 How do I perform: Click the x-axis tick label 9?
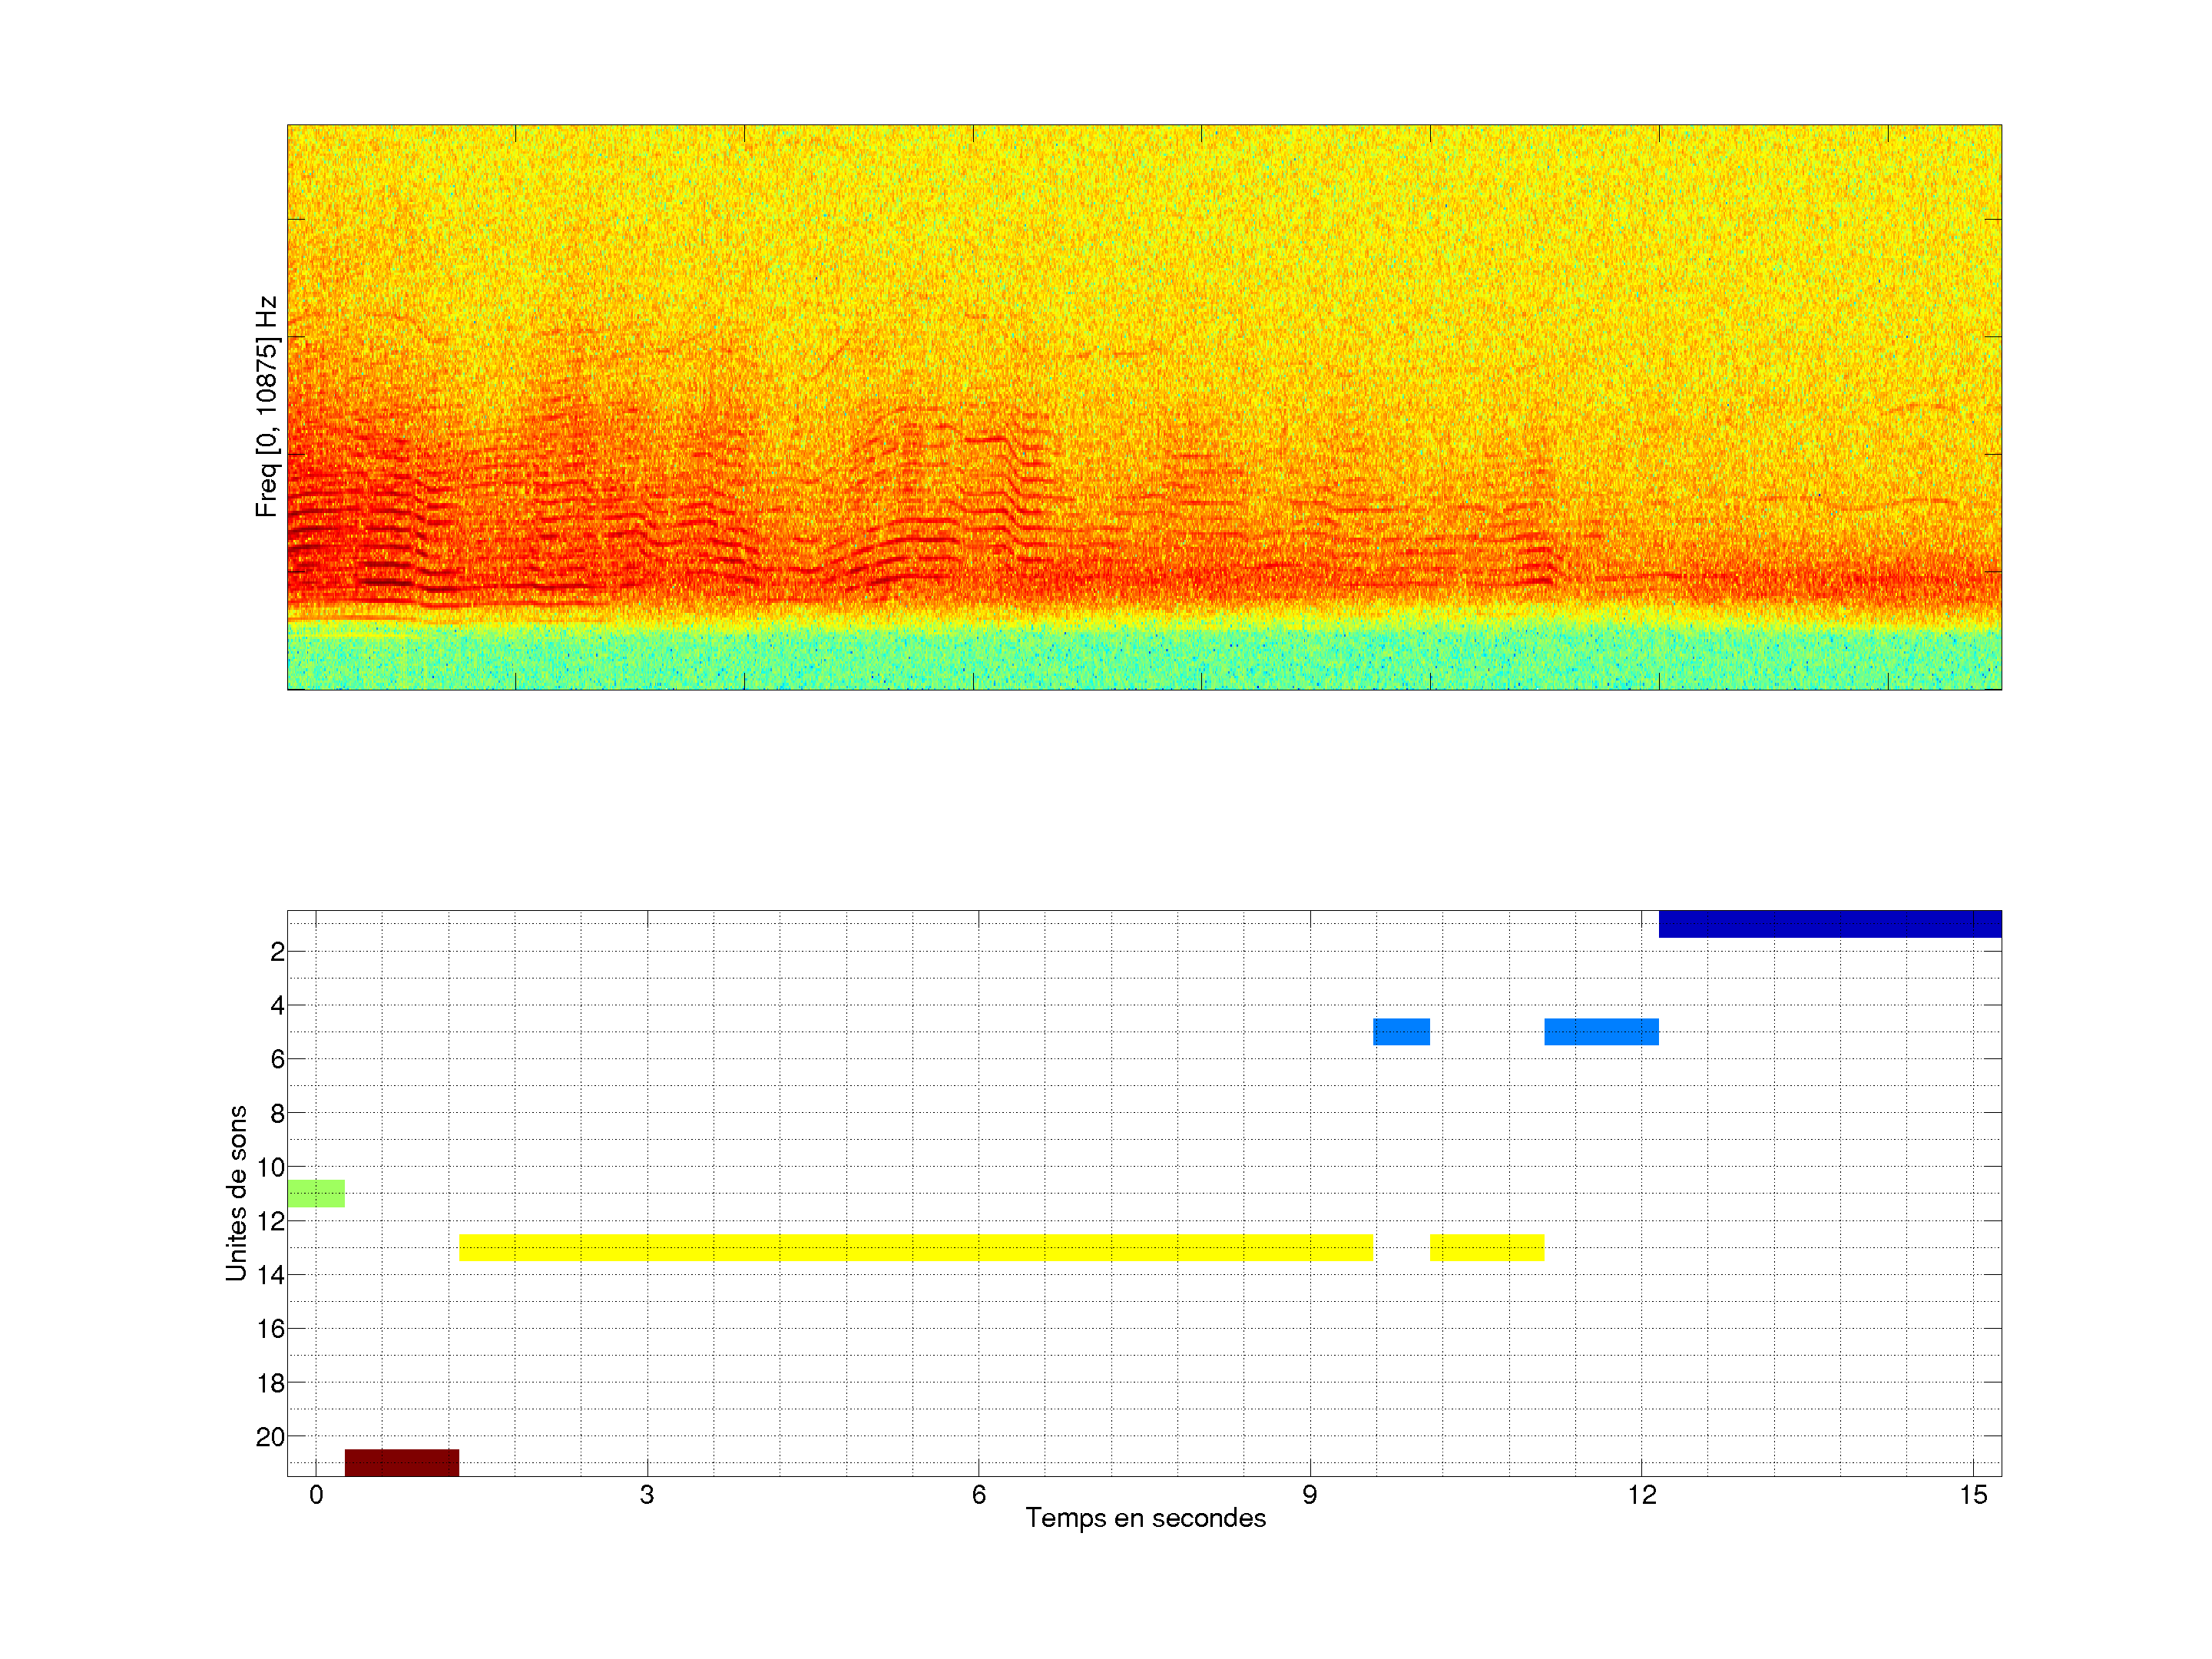(x=1309, y=1495)
